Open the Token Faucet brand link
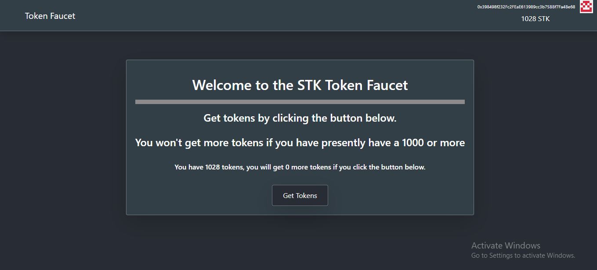597x270 pixels. [50, 16]
